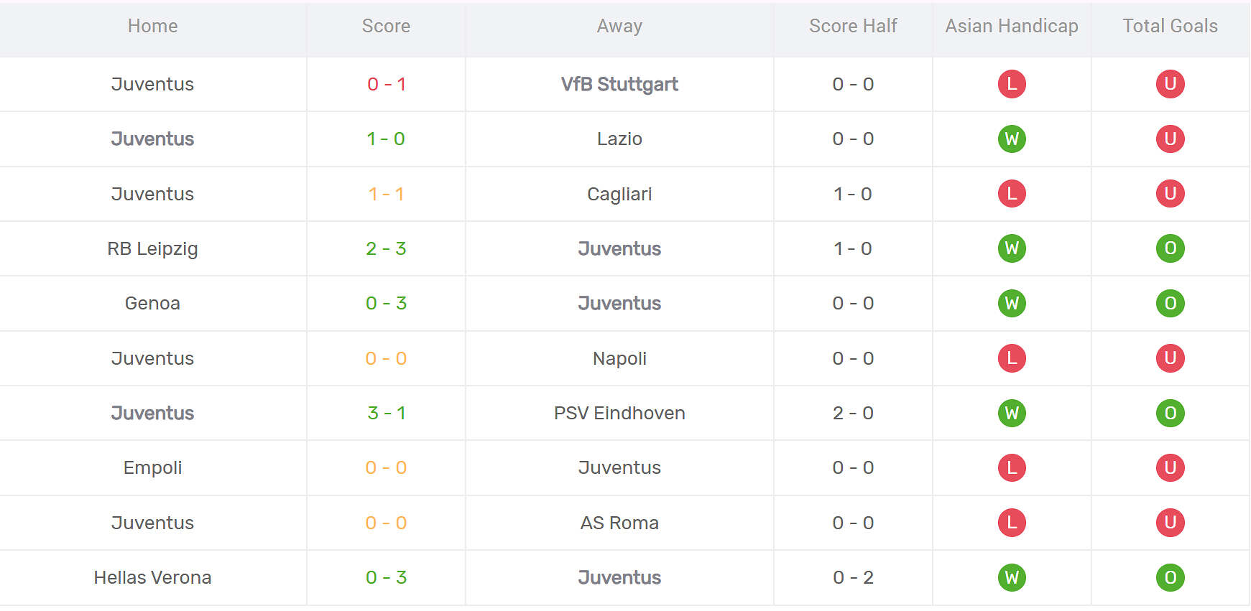Click the Hellas Verona team name

tap(152, 577)
